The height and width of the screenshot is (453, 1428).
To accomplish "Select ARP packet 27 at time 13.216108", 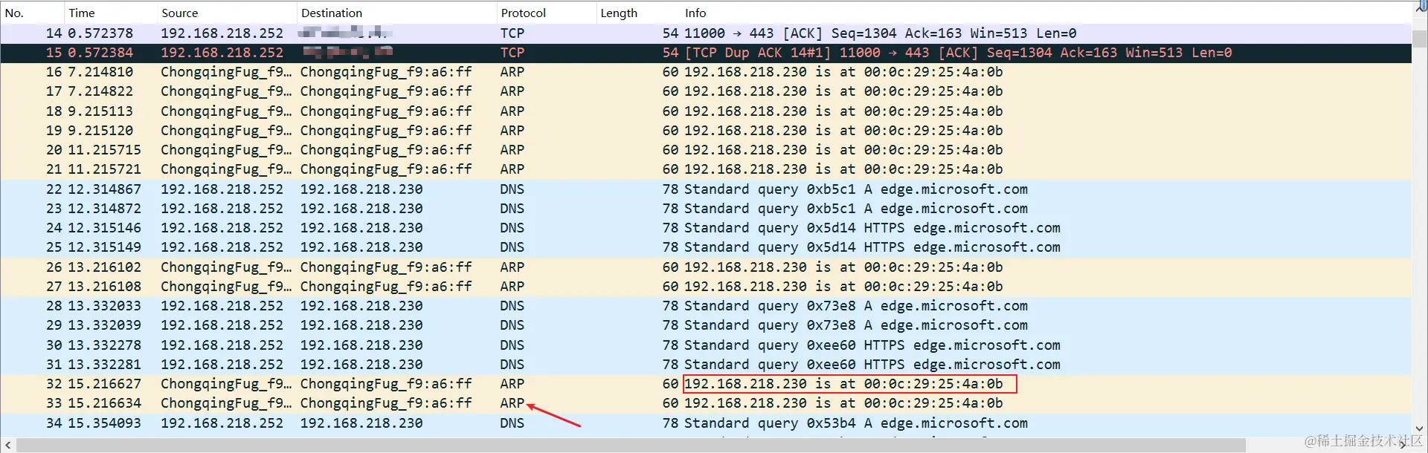I will tap(706, 287).
